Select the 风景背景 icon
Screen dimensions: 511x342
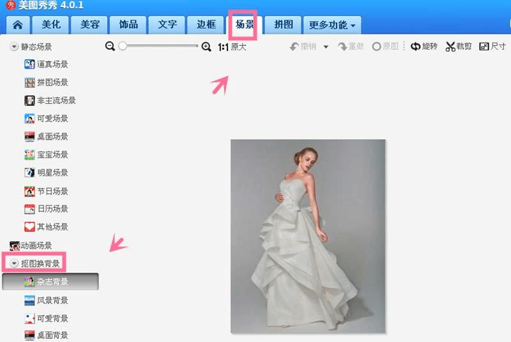pyautogui.click(x=29, y=301)
